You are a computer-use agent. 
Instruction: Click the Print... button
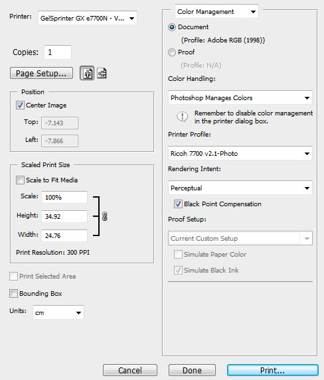[273, 370]
